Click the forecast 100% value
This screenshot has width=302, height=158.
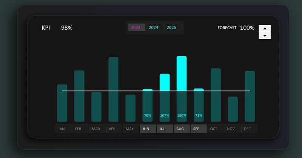[247, 28]
